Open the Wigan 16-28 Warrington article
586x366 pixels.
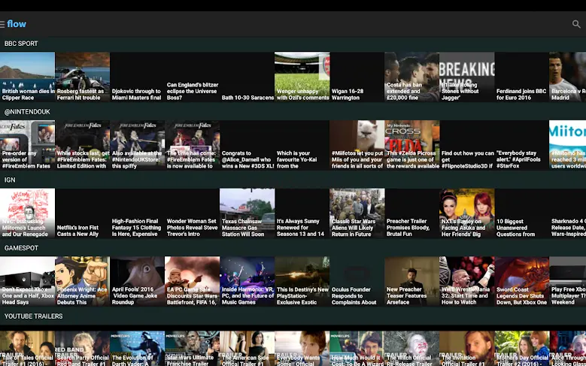[357, 77]
